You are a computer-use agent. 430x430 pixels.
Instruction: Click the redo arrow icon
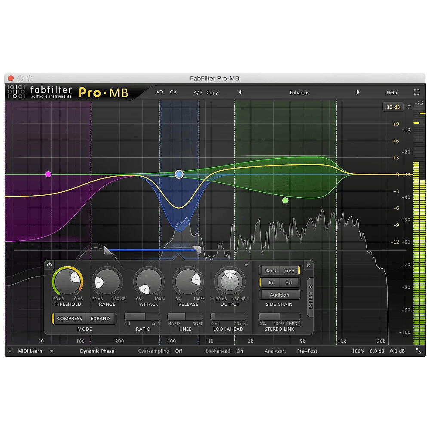tap(173, 92)
